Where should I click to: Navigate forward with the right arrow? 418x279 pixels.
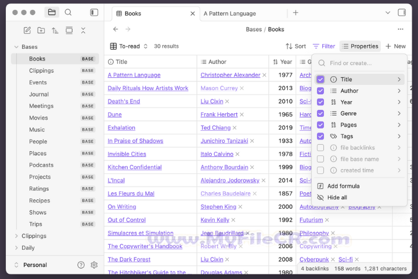(x=128, y=29)
